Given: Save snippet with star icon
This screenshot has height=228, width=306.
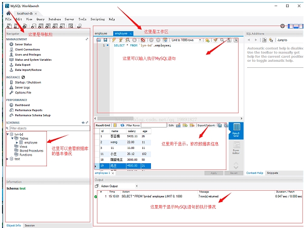Looking at the screenshot, I should (207, 40).
